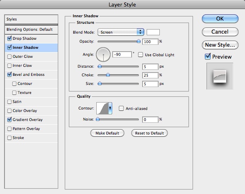Select the Pattern Overlay label
Screen dimensions: 245x194
[x=26, y=129]
